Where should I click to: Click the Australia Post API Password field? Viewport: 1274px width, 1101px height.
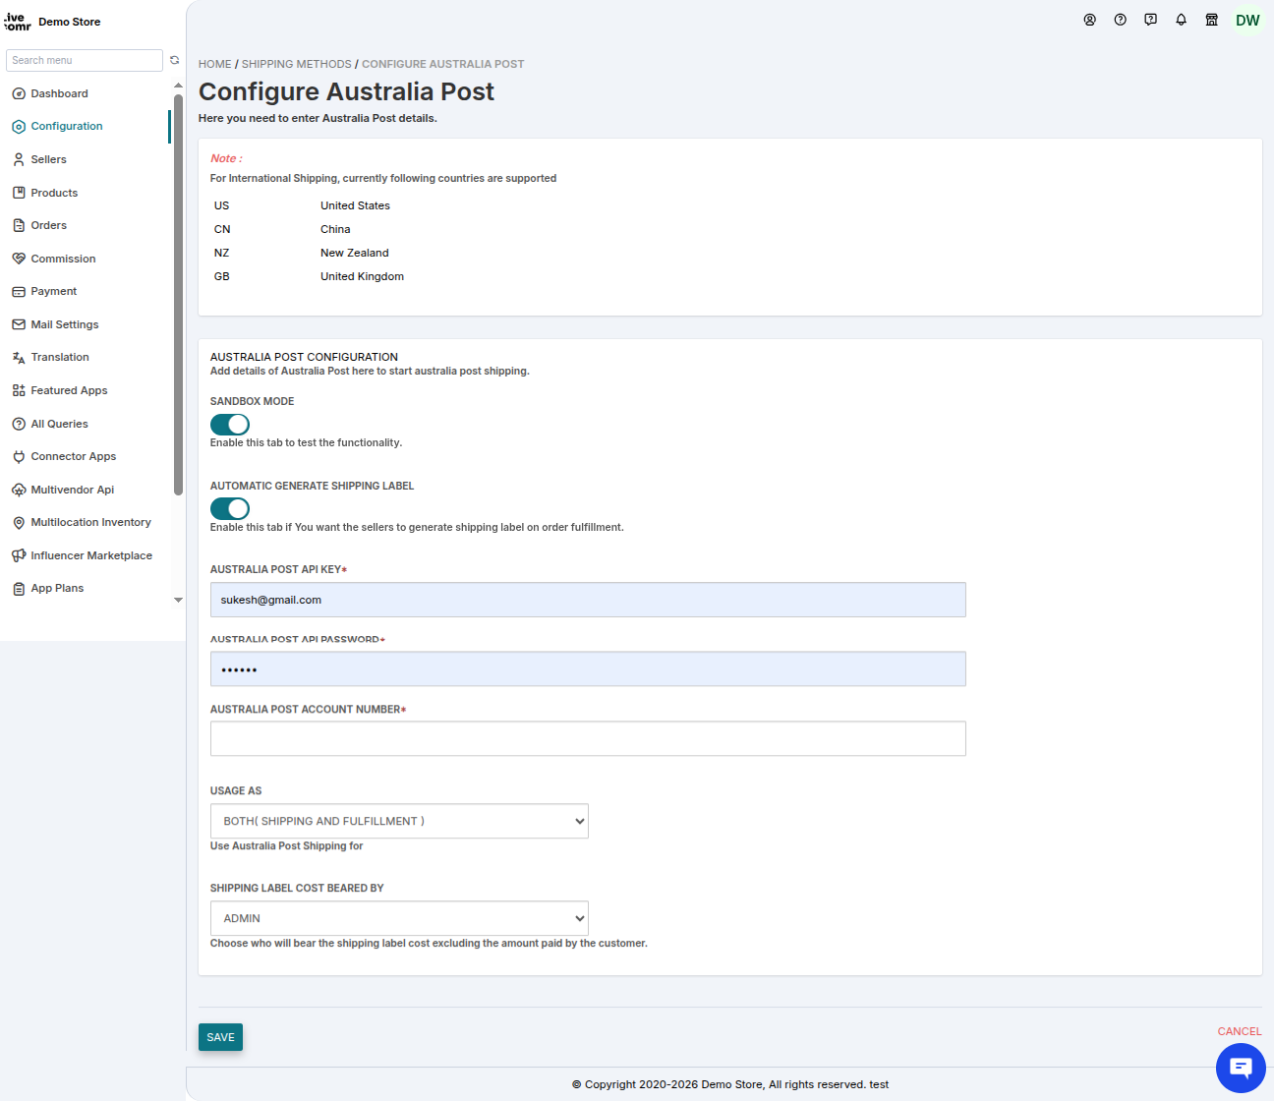point(588,669)
